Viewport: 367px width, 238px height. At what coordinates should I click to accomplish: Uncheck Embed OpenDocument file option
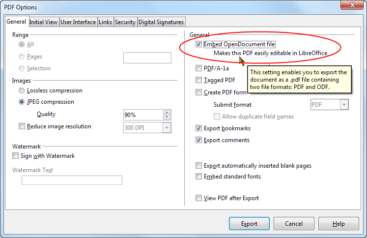[x=198, y=44]
